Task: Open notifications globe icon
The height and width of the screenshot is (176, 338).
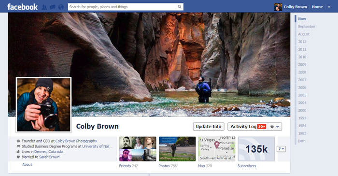Action: (61, 7)
